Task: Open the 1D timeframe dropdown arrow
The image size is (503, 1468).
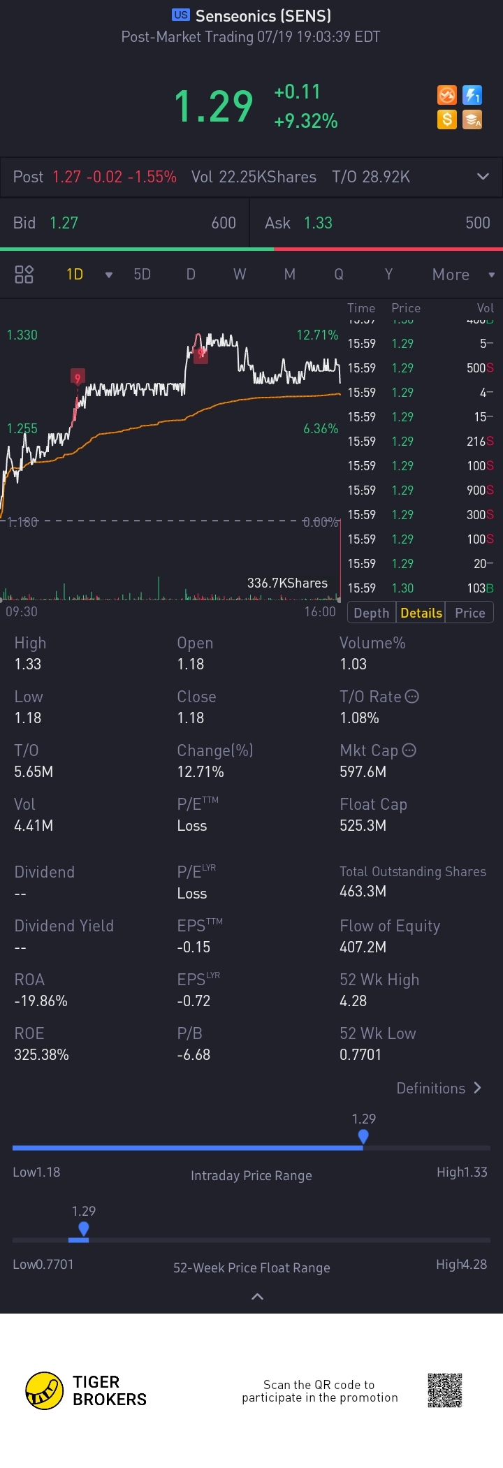Action: coord(108,275)
